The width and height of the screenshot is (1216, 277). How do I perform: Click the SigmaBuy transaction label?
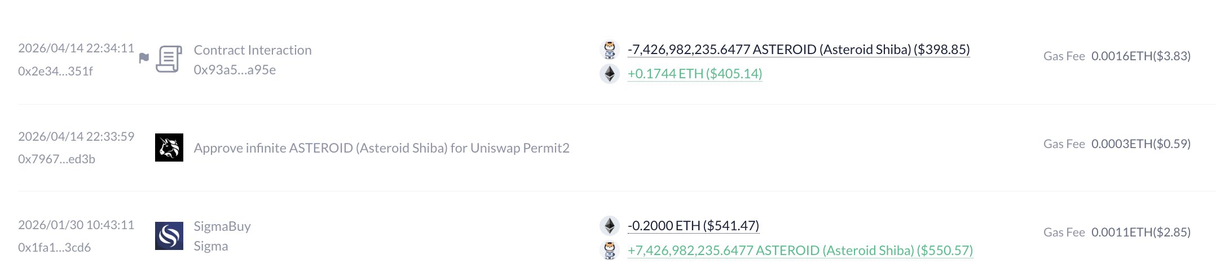pyautogui.click(x=222, y=226)
